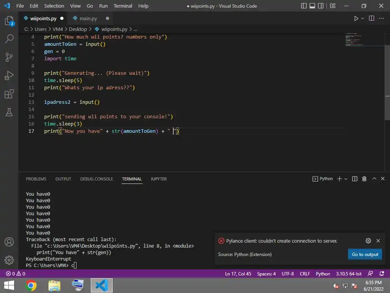Toggle the bottom panel layout
This screenshot has height=293, width=390.
pos(312,6)
